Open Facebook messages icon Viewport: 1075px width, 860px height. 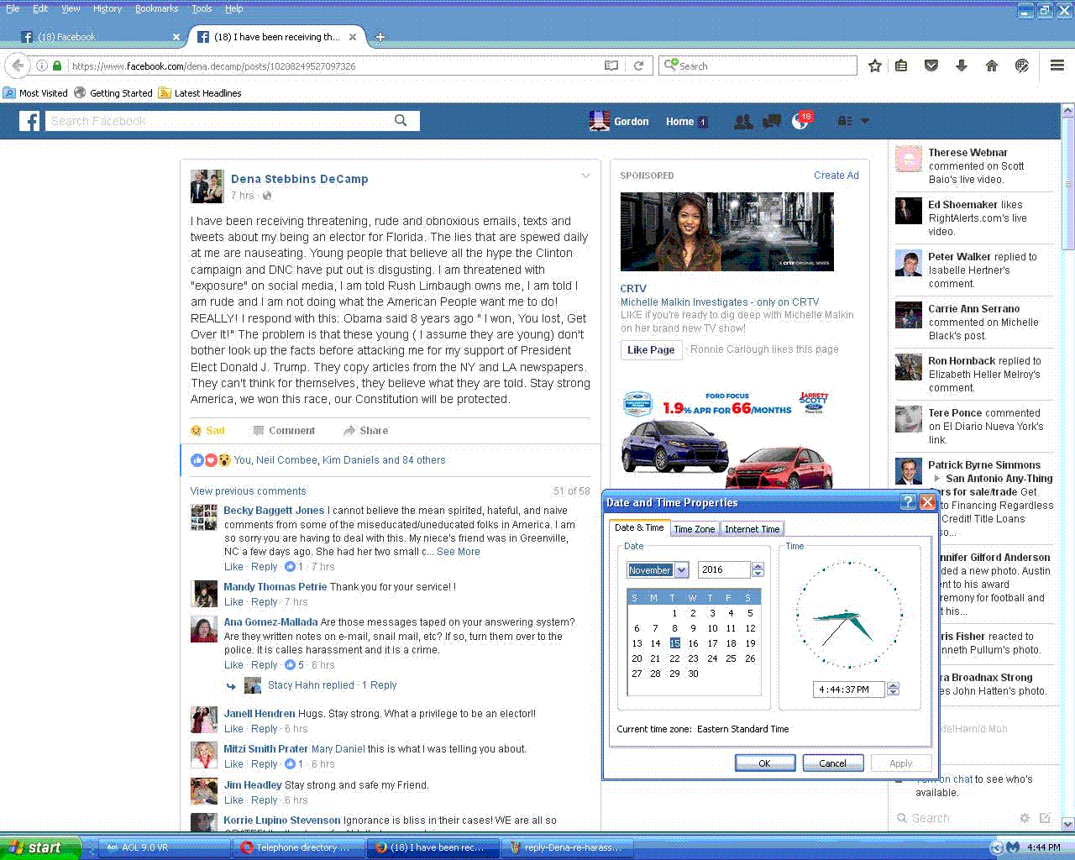point(771,122)
